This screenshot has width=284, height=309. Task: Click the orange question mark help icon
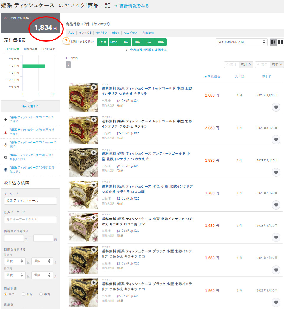[x=66, y=42]
